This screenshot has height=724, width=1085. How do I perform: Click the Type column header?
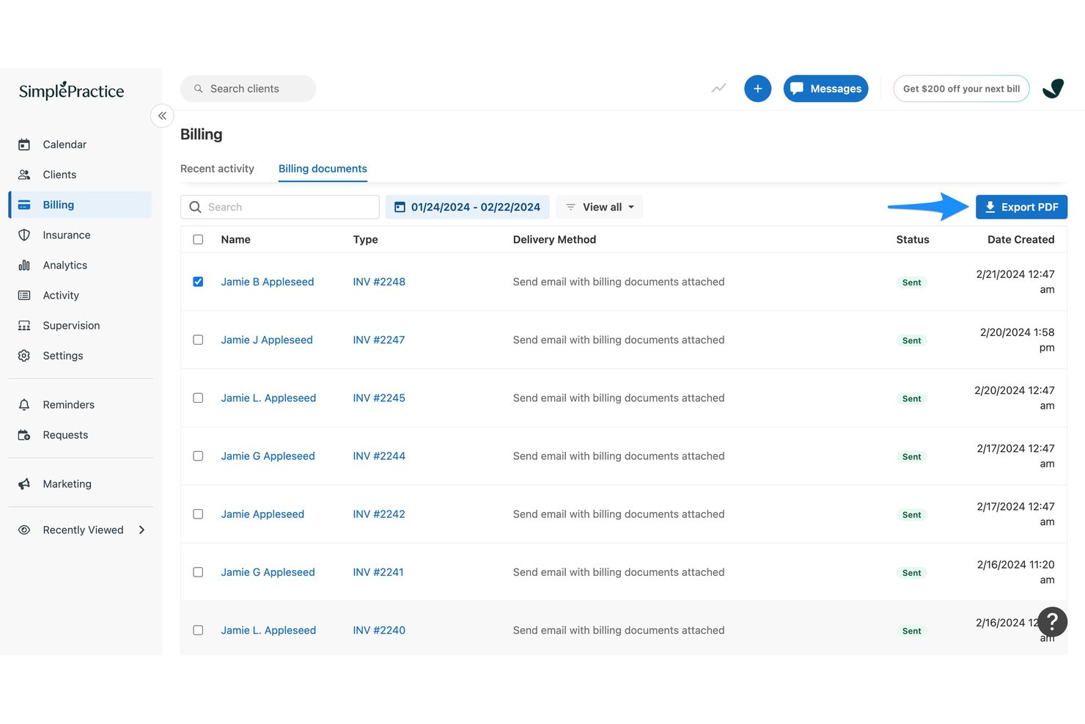click(365, 239)
